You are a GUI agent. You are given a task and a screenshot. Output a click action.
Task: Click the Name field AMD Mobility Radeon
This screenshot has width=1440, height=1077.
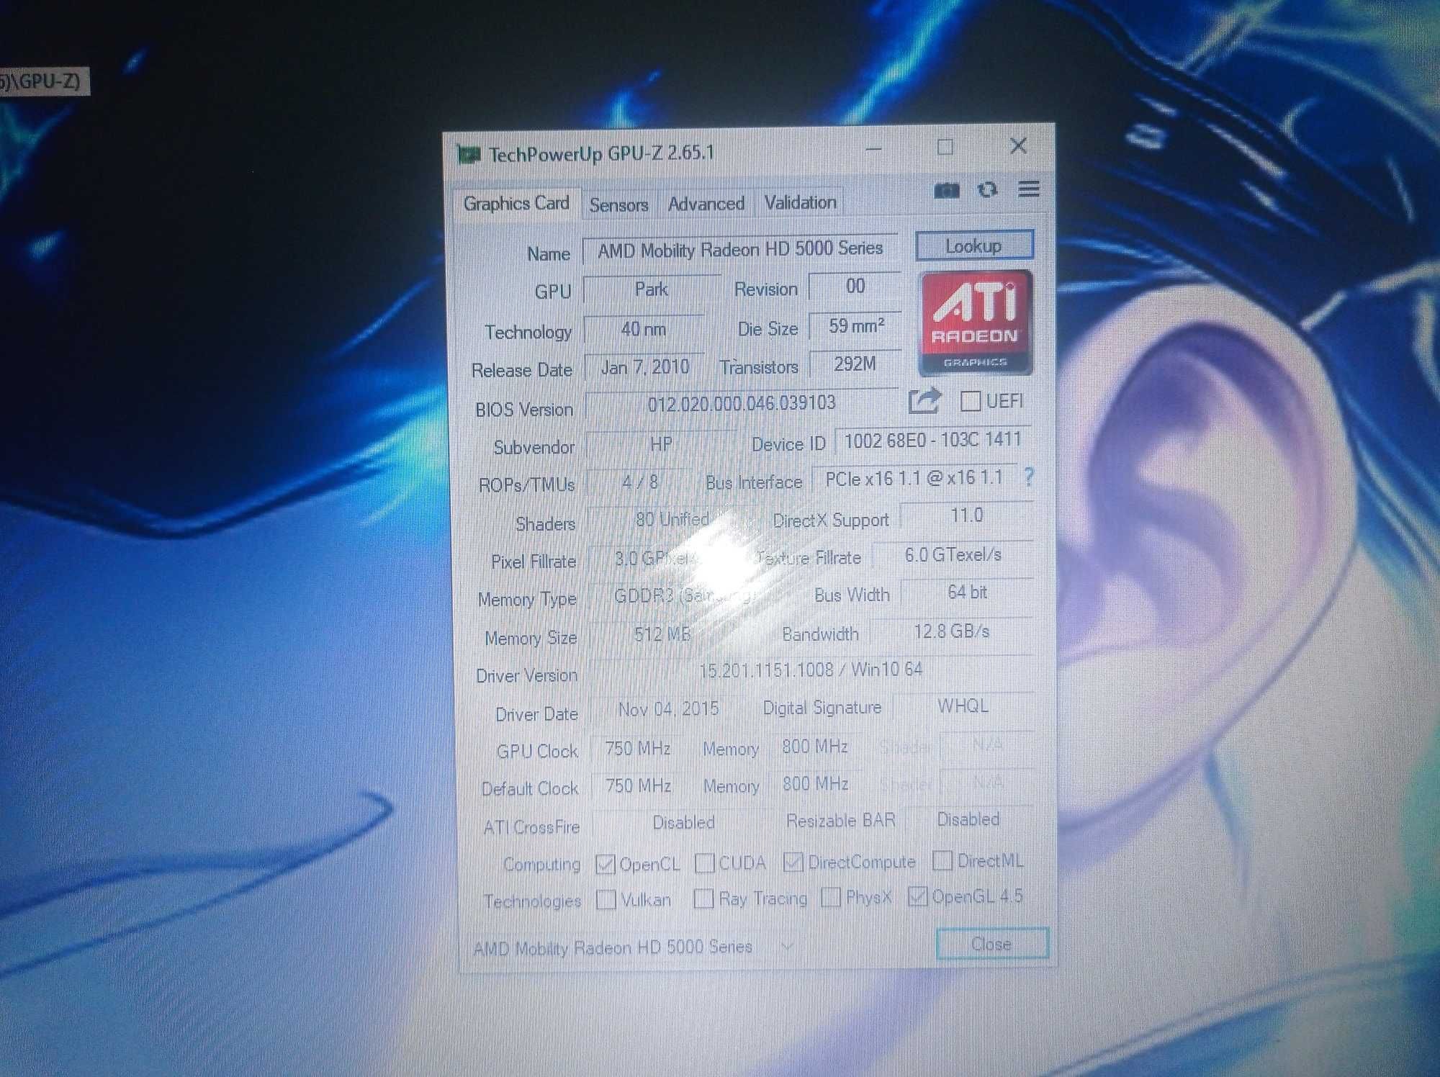pos(740,249)
